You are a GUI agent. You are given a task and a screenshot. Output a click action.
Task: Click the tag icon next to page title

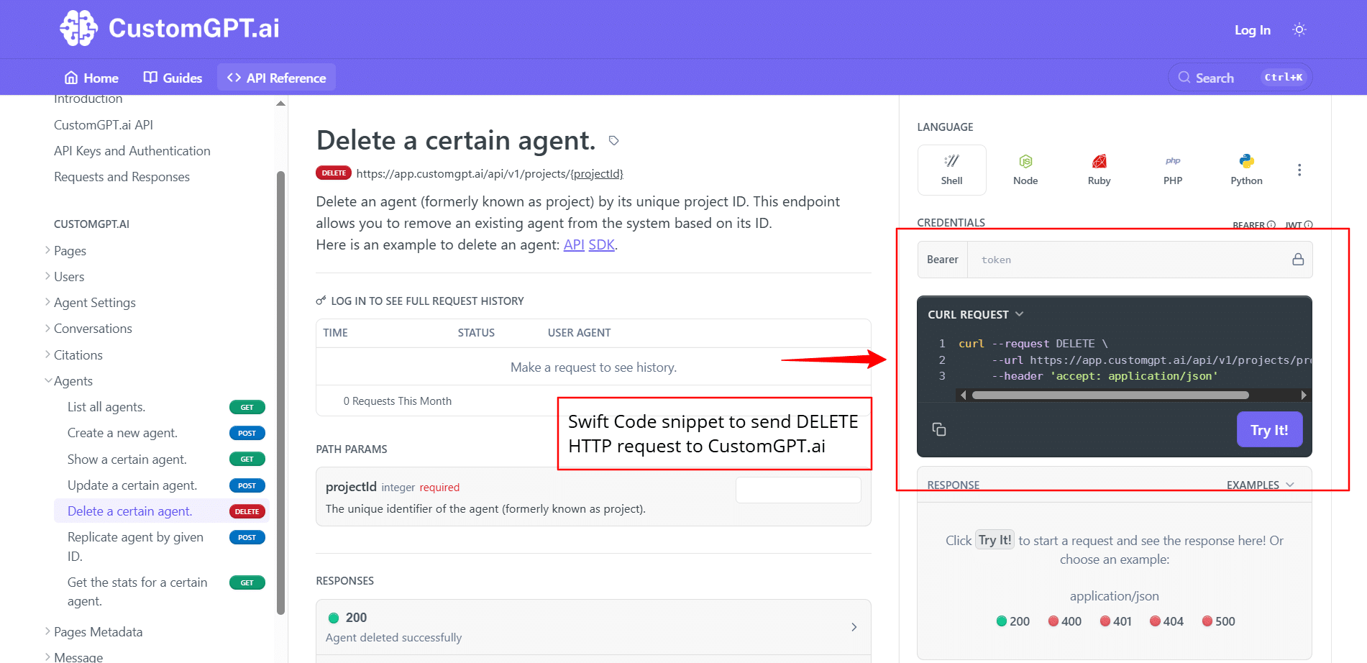tap(613, 140)
